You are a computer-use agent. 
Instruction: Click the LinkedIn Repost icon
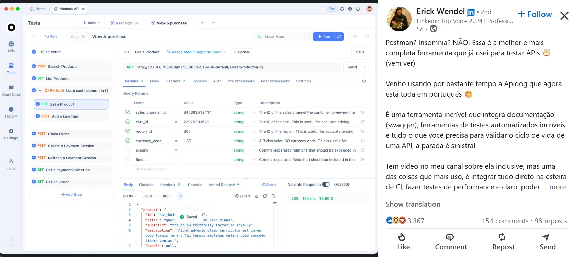(502, 237)
